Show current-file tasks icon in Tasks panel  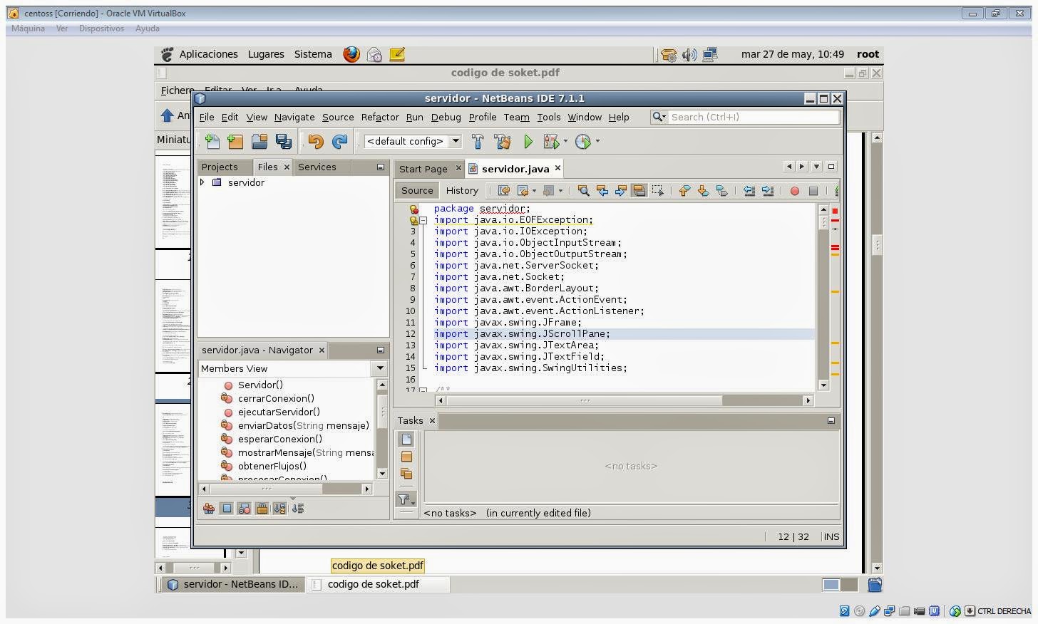tap(406, 439)
